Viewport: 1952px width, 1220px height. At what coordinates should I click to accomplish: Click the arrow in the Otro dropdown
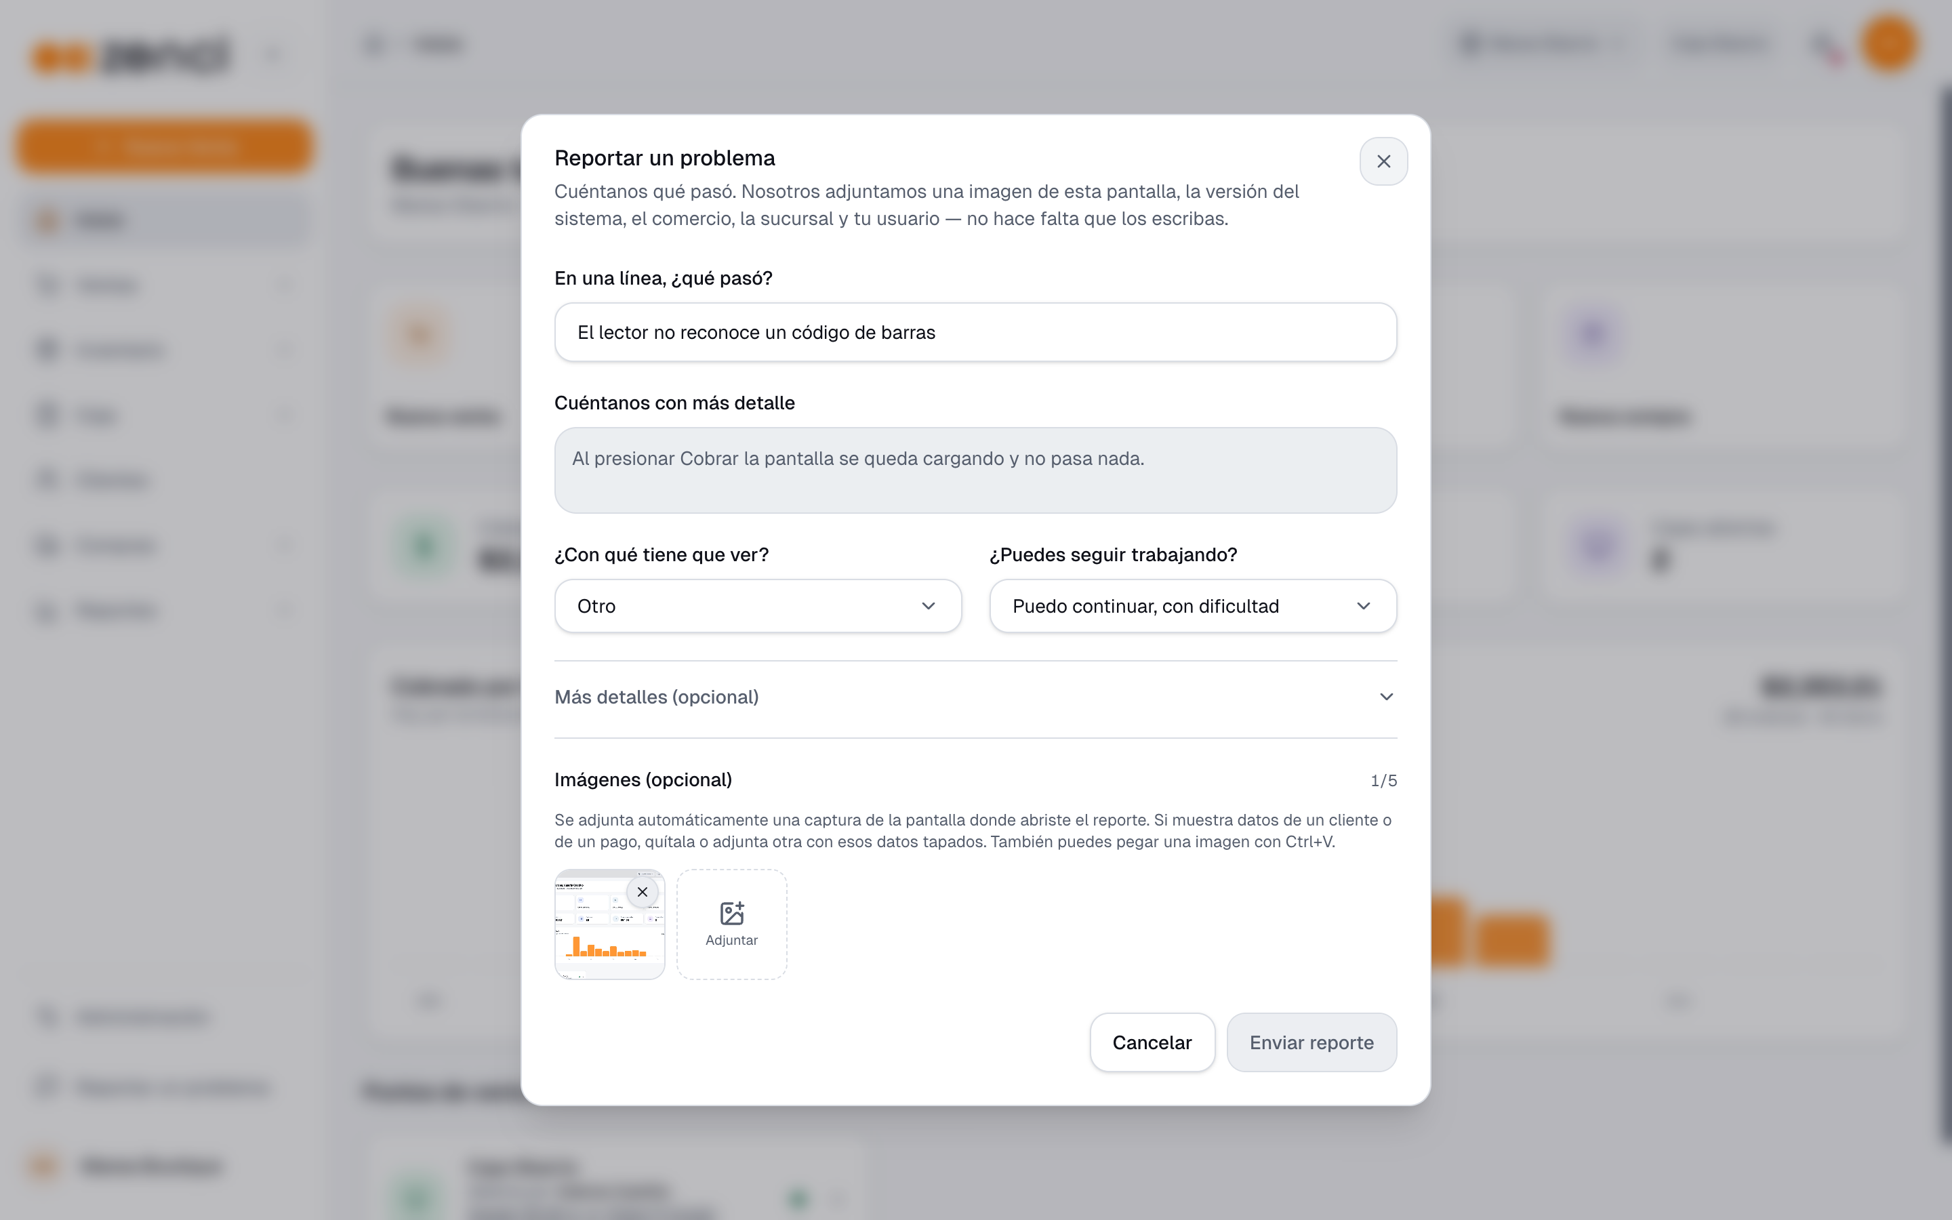coord(929,606)
